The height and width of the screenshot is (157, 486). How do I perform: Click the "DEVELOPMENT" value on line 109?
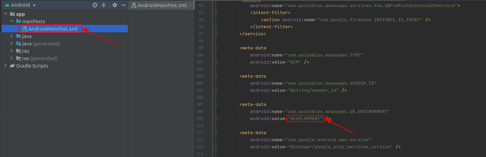pos(305,119)
